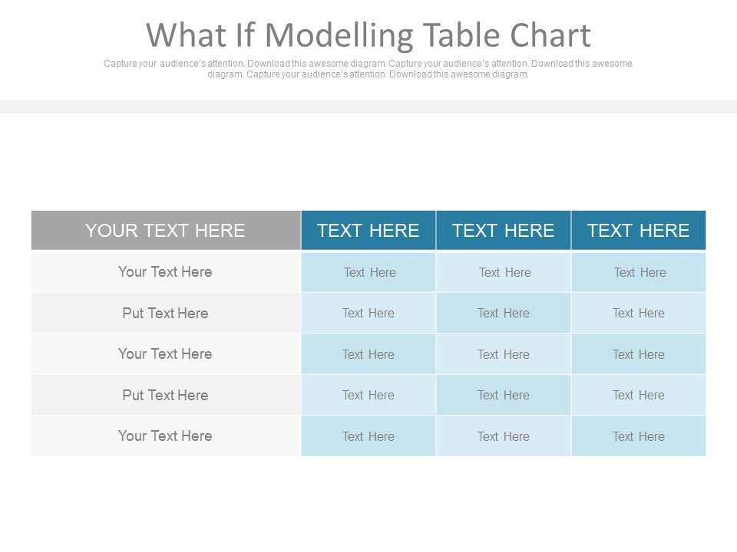
Task: Select fourth body row's middle Text Here cell
Action: pyautogui.click(x=504, y=395)
